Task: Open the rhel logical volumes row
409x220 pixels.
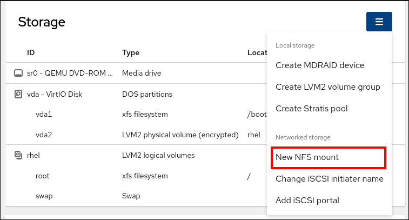Action: (x=33, y=156)
